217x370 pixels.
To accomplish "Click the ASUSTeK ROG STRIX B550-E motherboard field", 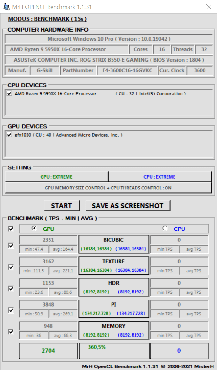I will tap(109, 60).
